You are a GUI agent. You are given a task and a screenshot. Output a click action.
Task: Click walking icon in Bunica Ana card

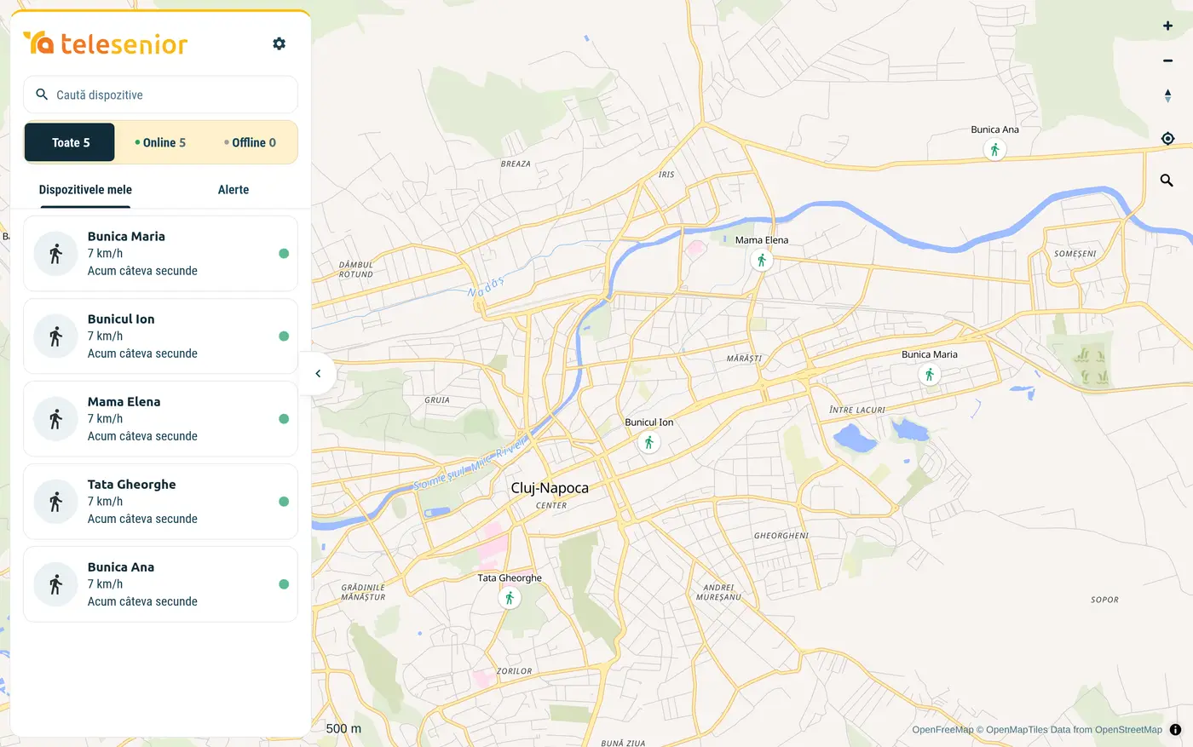click(56, 584)
